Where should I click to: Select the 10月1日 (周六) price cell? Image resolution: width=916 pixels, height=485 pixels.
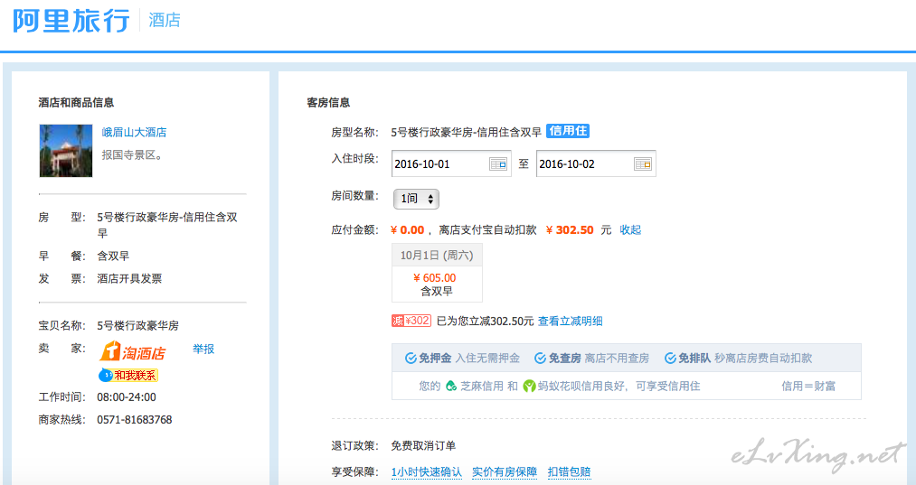pos(437,273)
